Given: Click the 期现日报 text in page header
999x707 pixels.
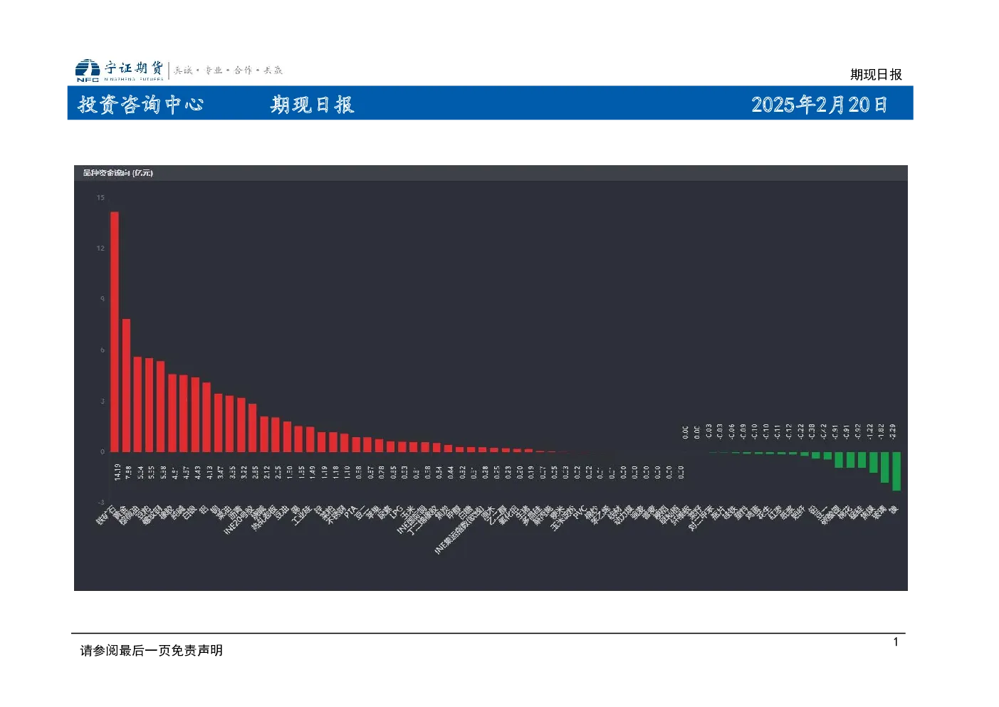Looking at the screenshot, I should tap(876, 75).
